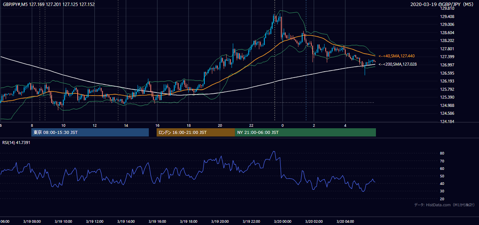Viewport: 479px width, 225px height.
Task: Click the bottom time label 3/19 10:00
Action: tap(63, 222)
